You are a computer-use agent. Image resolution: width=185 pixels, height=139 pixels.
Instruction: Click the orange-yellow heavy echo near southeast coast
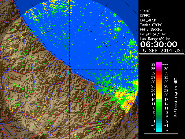pyautogui.click(x=128, y=104)
